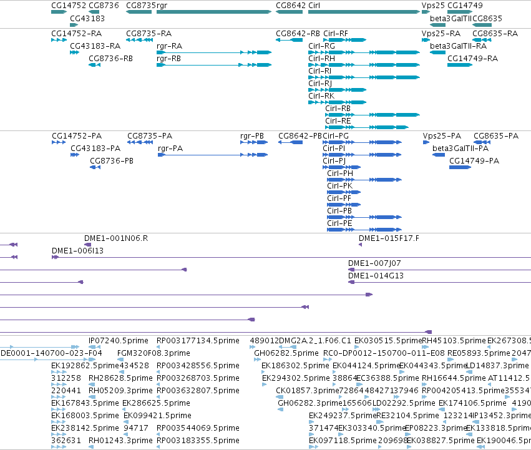
Task: Click the CG8736 gene label
Action: tap(104, 6)
